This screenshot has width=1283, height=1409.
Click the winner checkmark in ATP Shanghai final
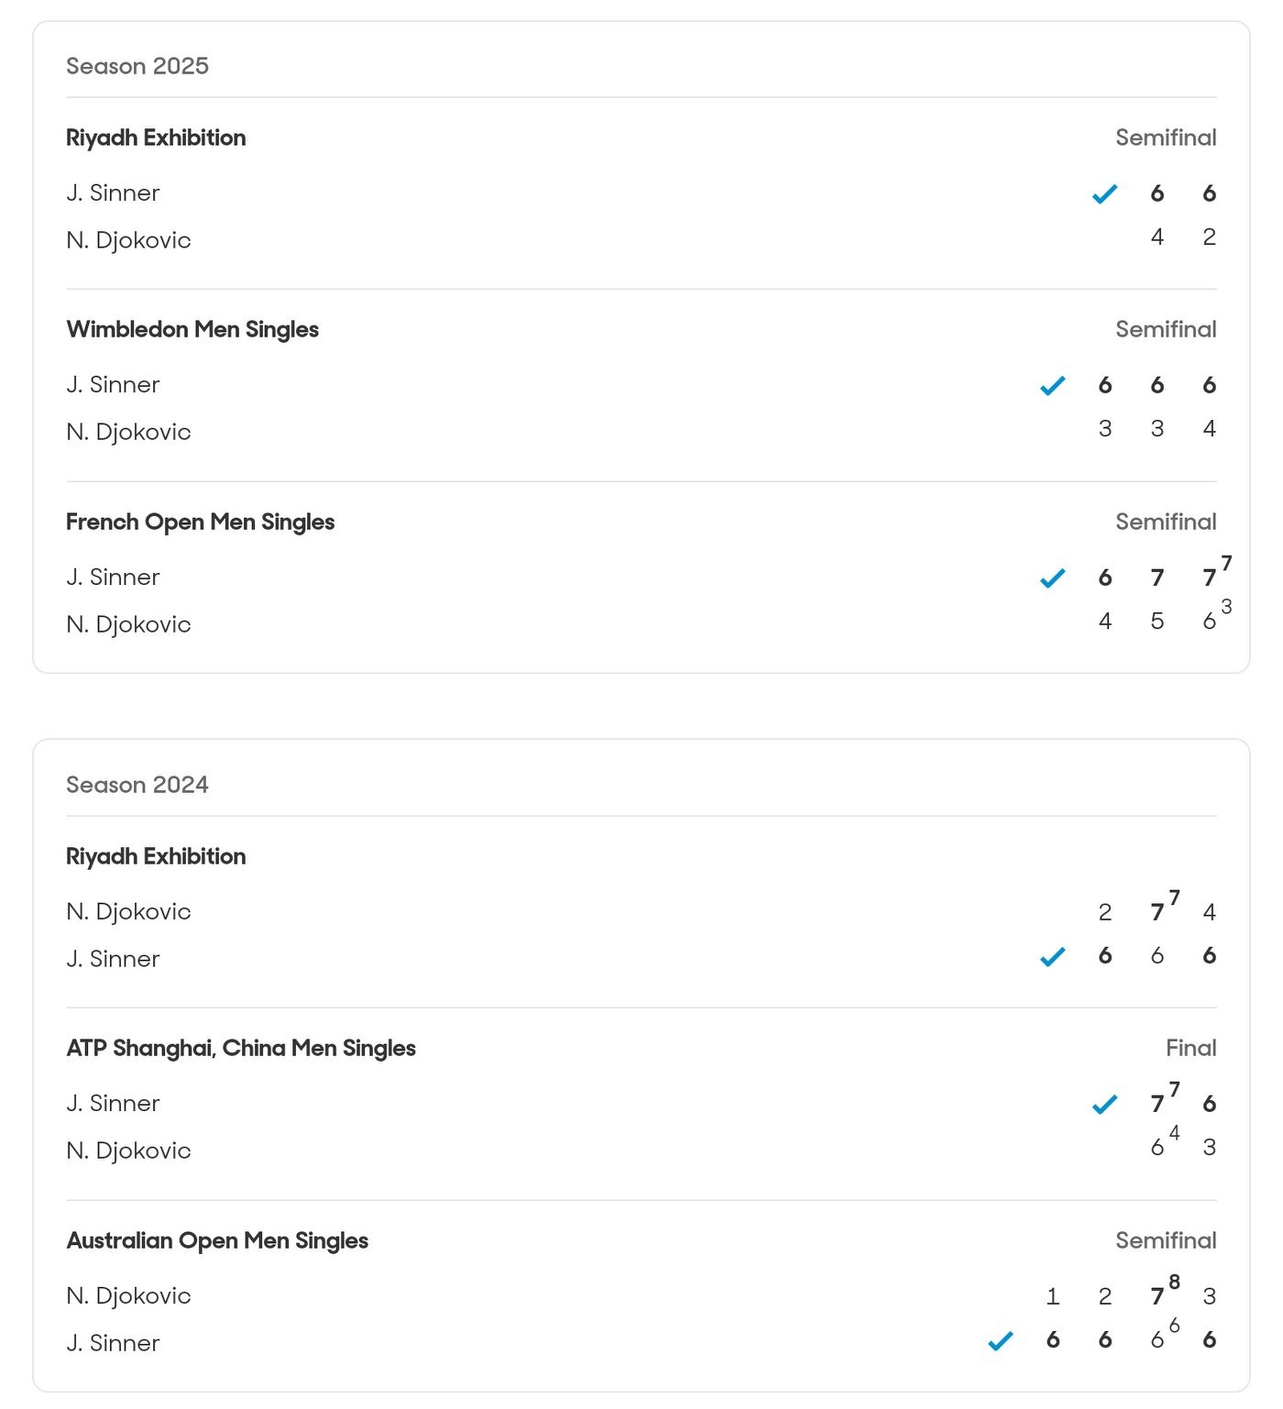[1104, 1105]
